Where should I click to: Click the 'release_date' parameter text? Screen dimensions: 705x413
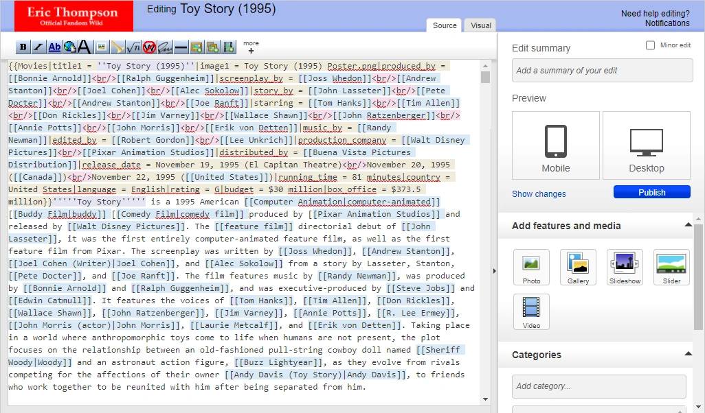point(111,165)
